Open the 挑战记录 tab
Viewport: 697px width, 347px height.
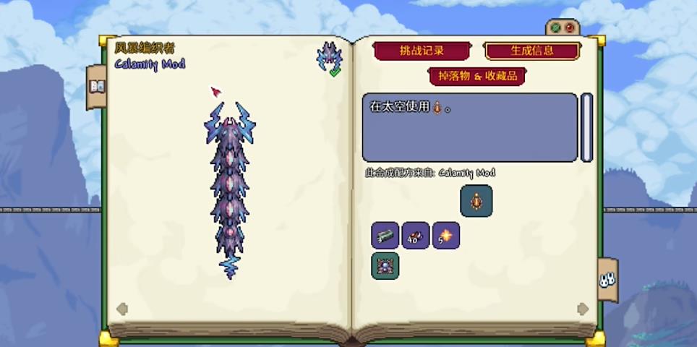pyautogui.click(x=422, y=51)
